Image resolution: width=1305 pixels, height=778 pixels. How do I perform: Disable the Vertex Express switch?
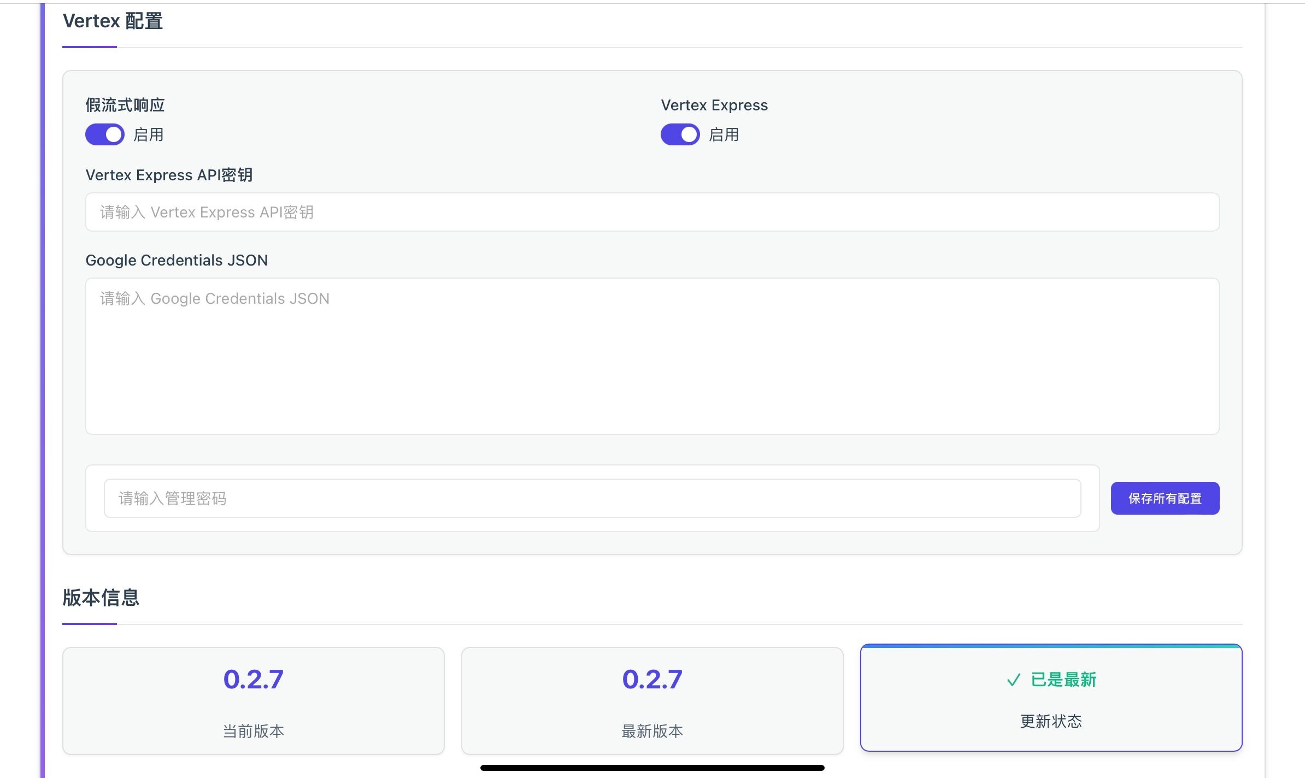pos(680,134)
